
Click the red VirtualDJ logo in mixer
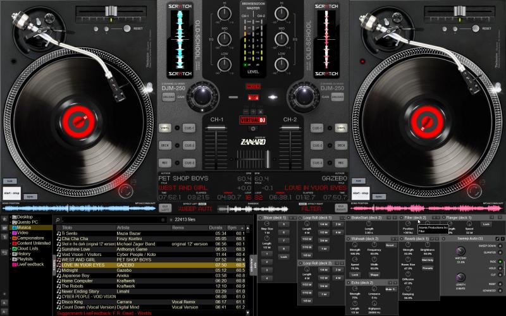252,120
